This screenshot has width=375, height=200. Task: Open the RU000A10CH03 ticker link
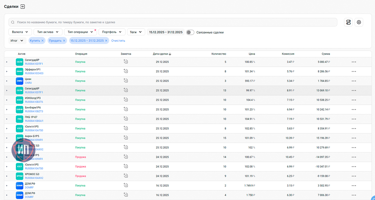point(34,73)
